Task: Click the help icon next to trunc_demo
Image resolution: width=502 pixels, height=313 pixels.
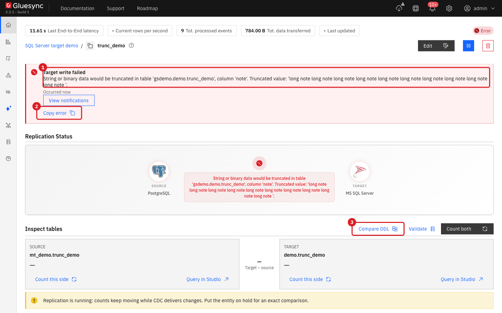Action: pos(131,45)
